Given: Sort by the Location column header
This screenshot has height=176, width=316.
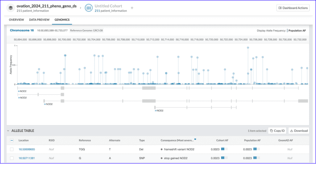Looking at the screenshot, I should (x=23, y=140).
